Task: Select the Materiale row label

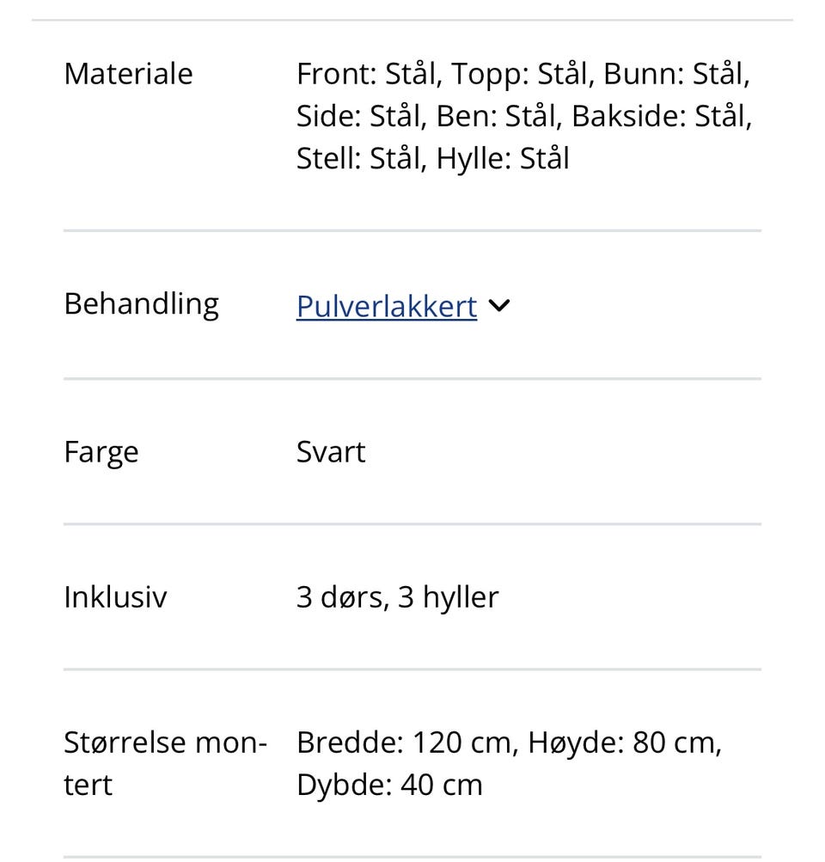Action: pyautogui.click(x=128, y=73)
